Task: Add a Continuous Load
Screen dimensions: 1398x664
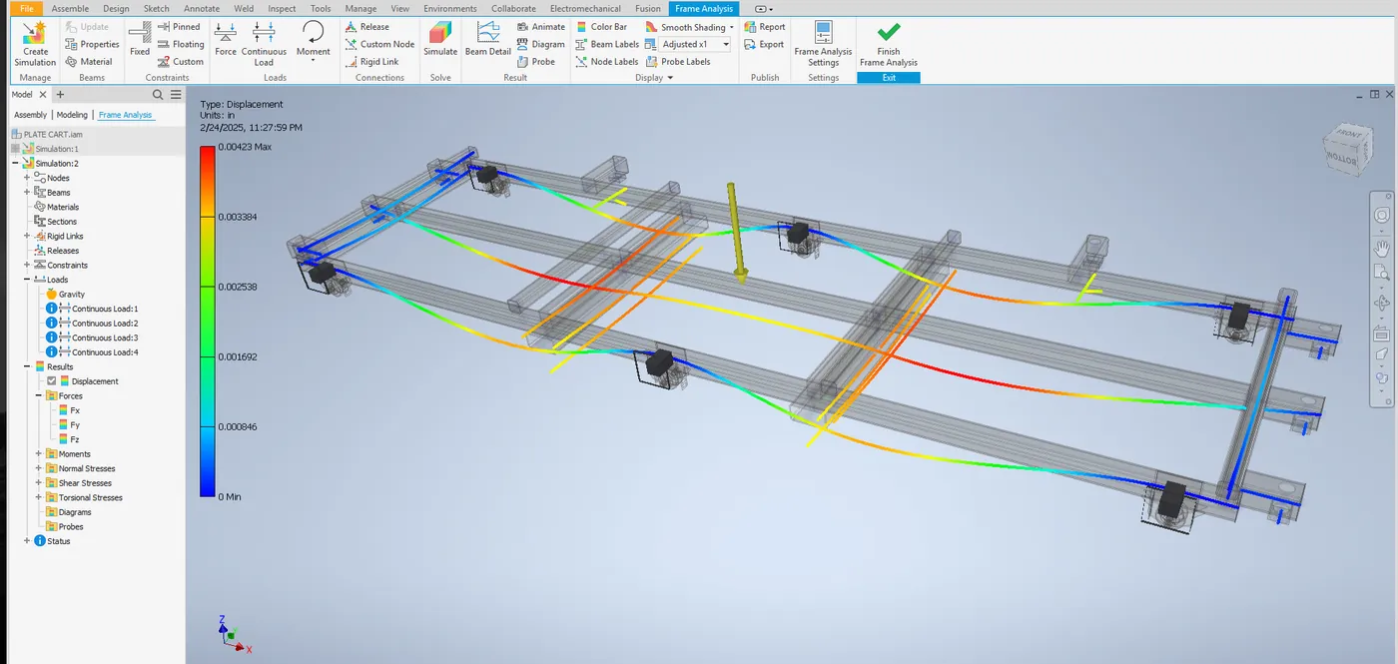Action: (x=264, y=44)
